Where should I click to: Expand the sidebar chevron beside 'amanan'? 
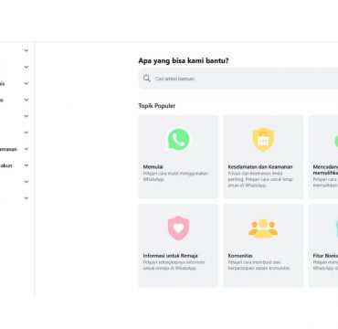pyautogui.click(x=26, y=149)
